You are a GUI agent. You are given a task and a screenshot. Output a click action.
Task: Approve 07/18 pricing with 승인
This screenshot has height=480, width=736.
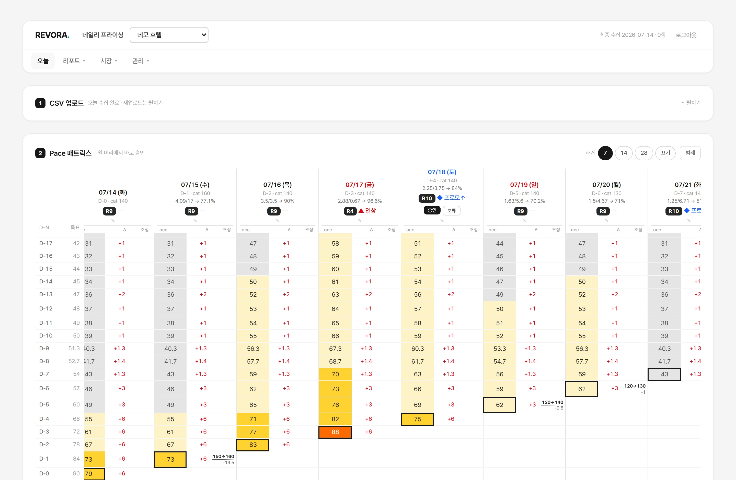click(x=432, y=210)
